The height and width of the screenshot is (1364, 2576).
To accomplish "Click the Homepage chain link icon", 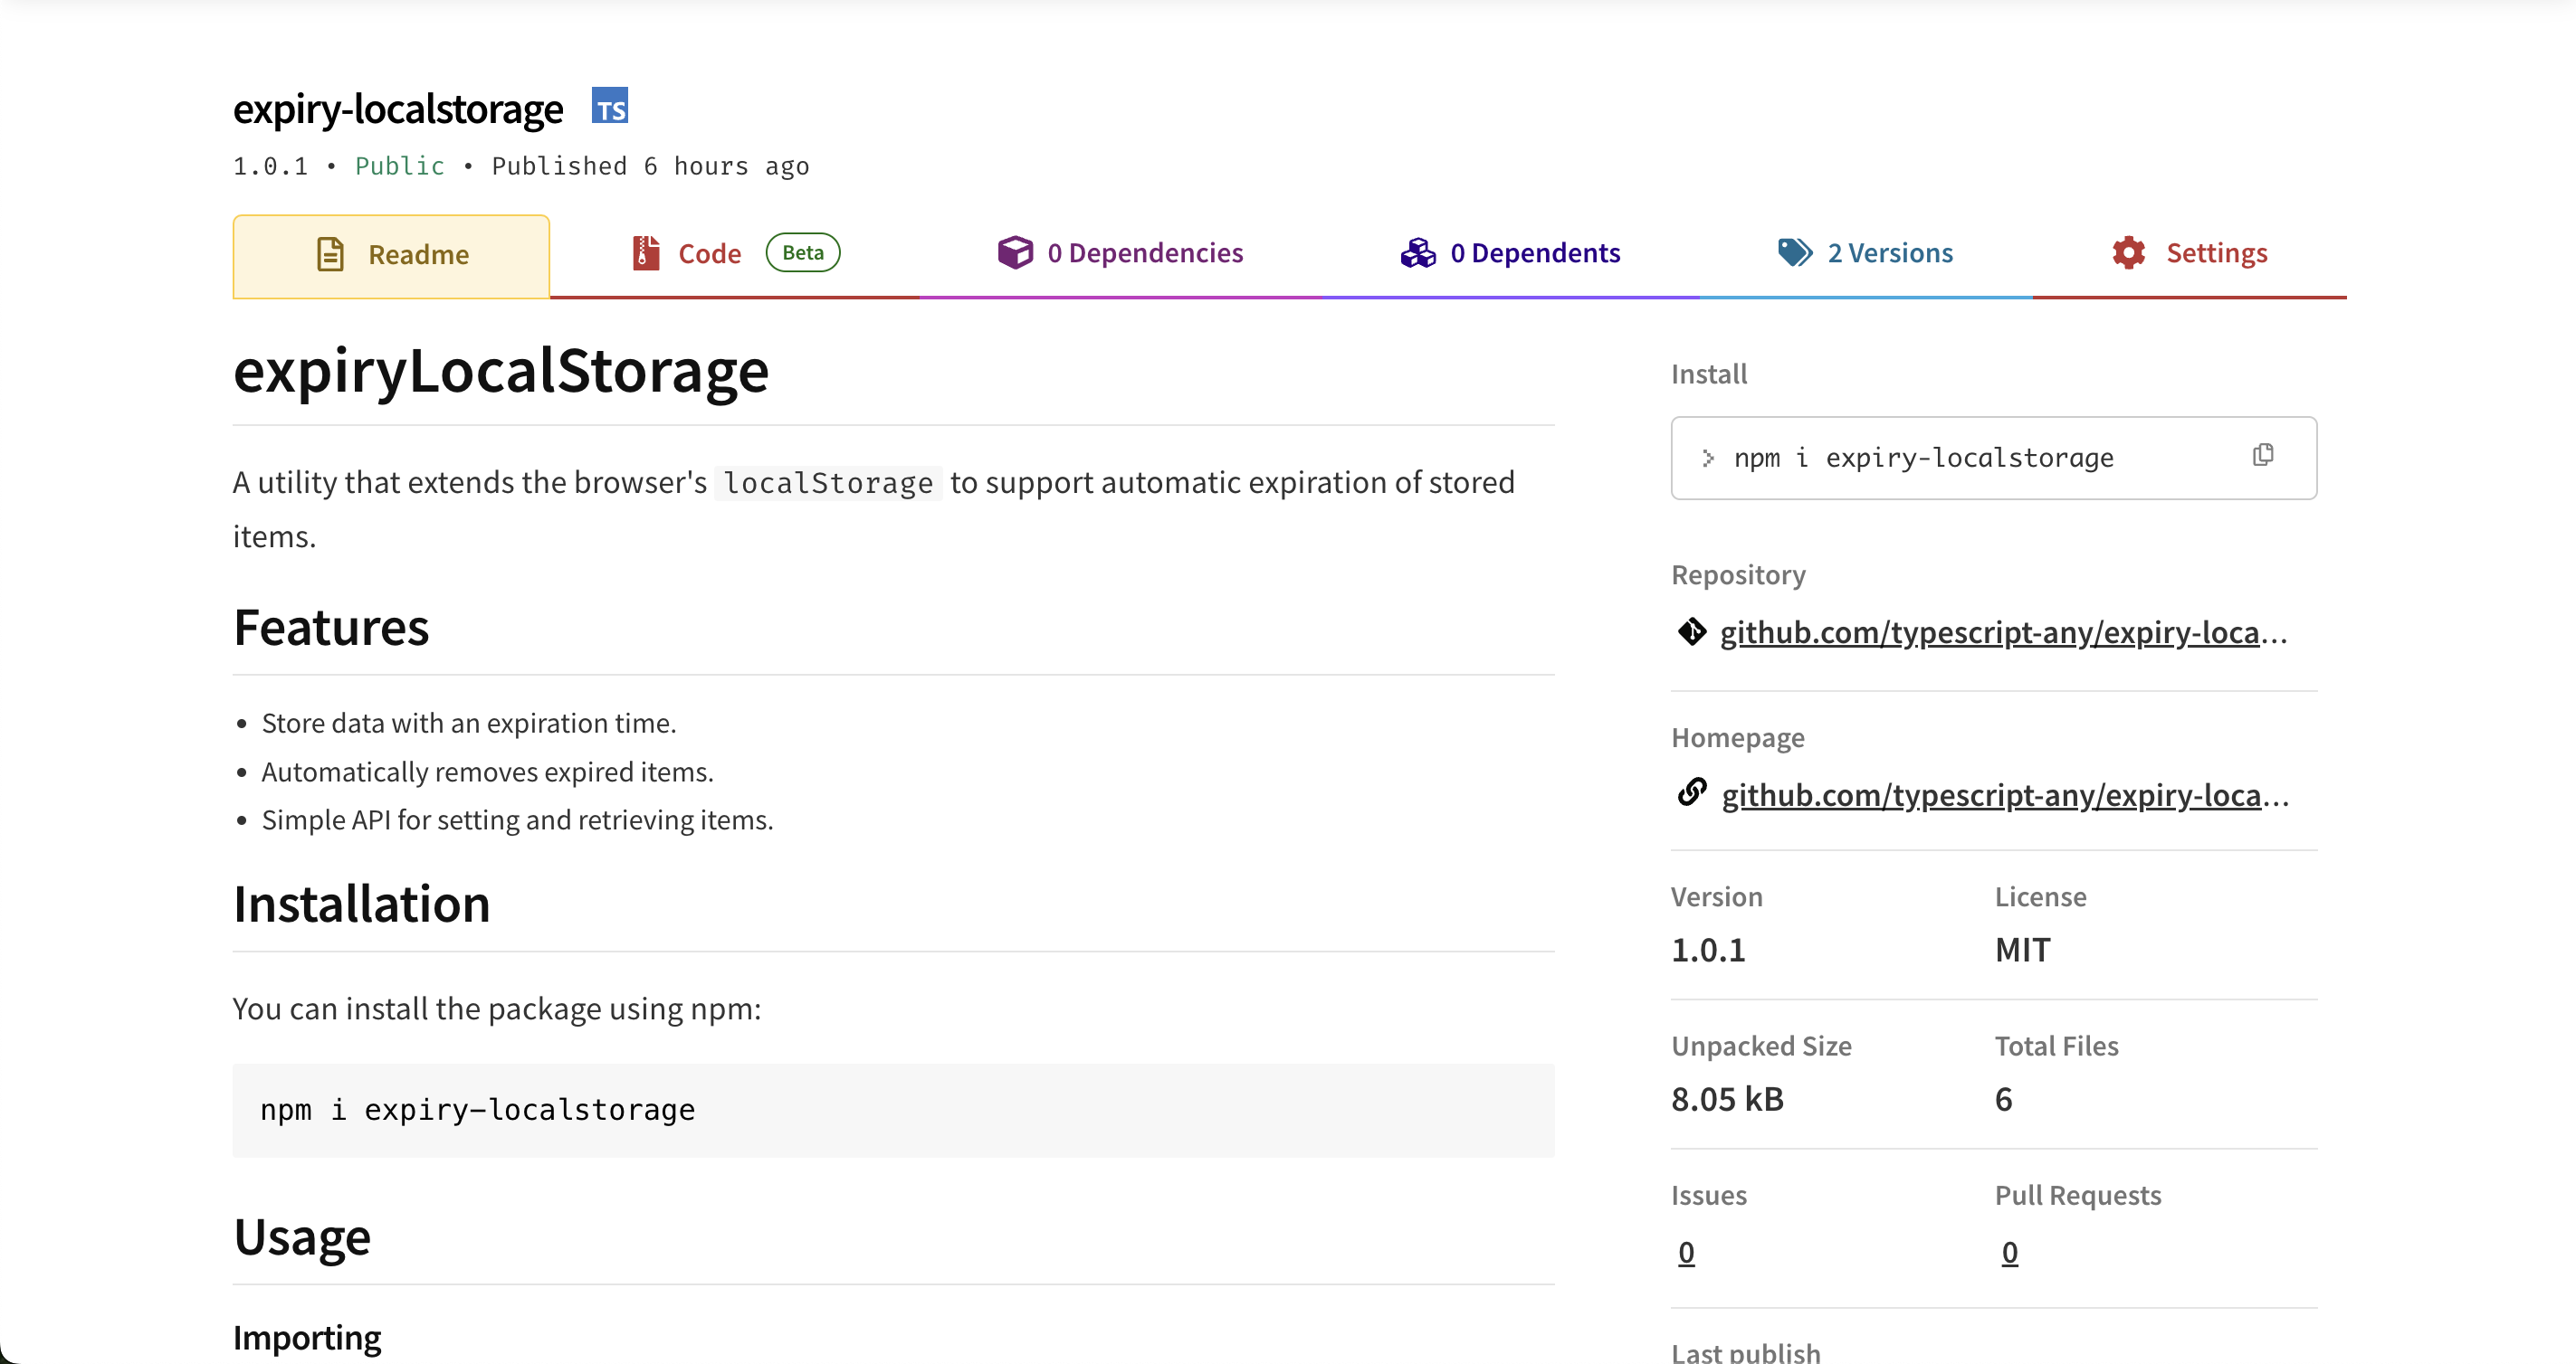I will point(1692,792).
